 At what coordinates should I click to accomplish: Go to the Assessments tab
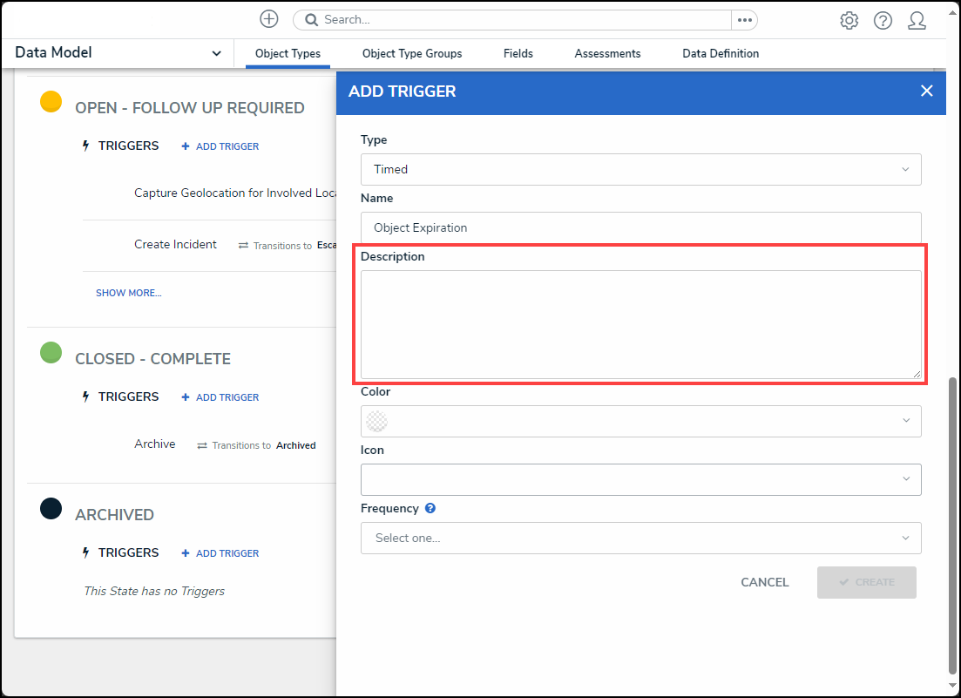[x=607, y=54]
